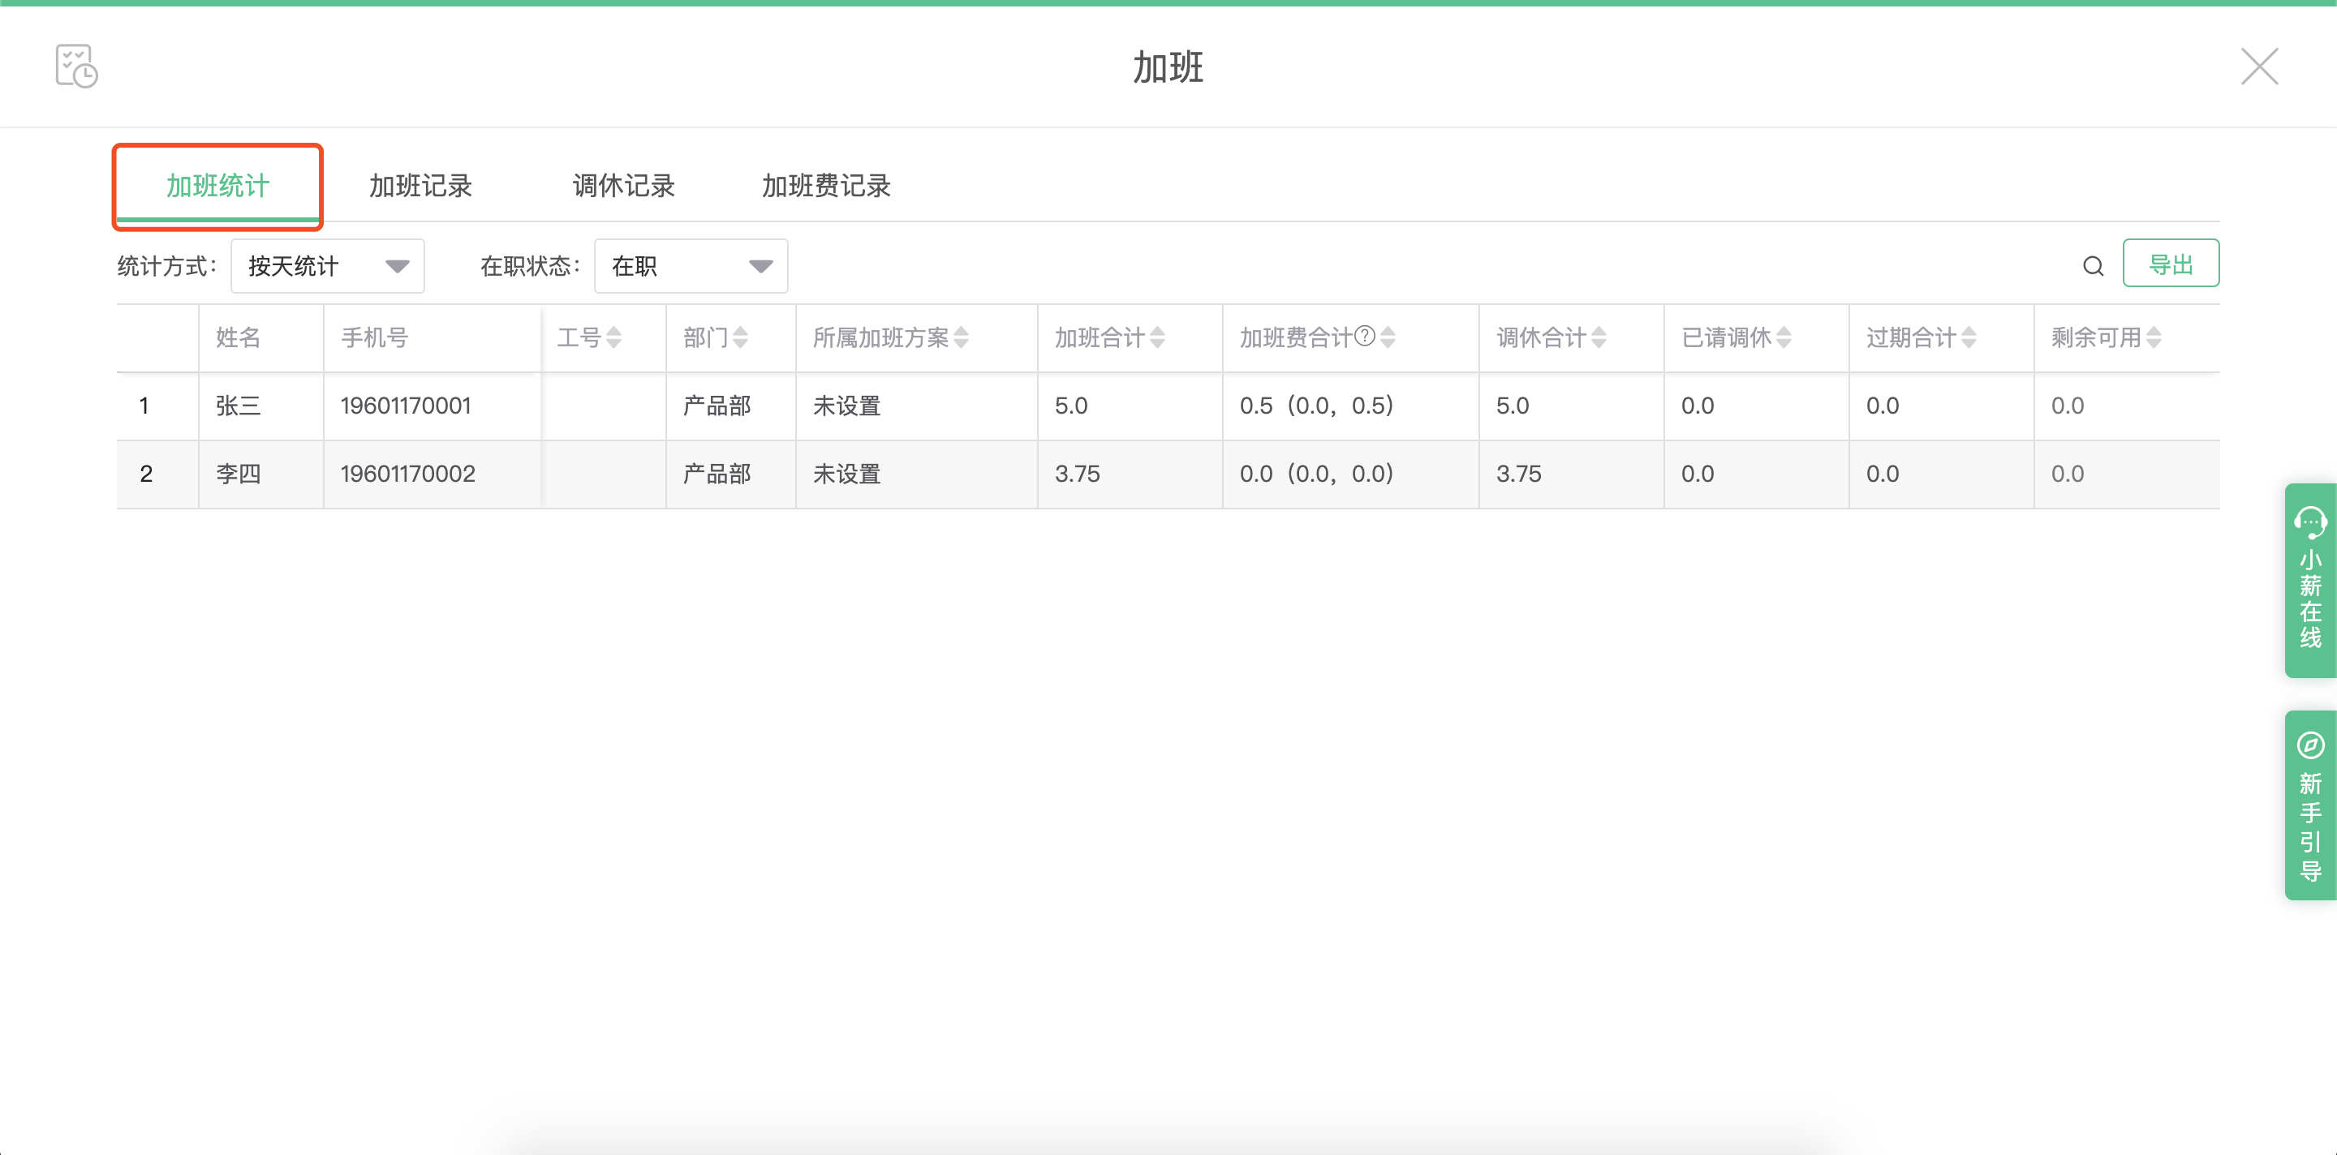Click 过期合计 value 0.0 in 李四's row

tap(1883, 473)
